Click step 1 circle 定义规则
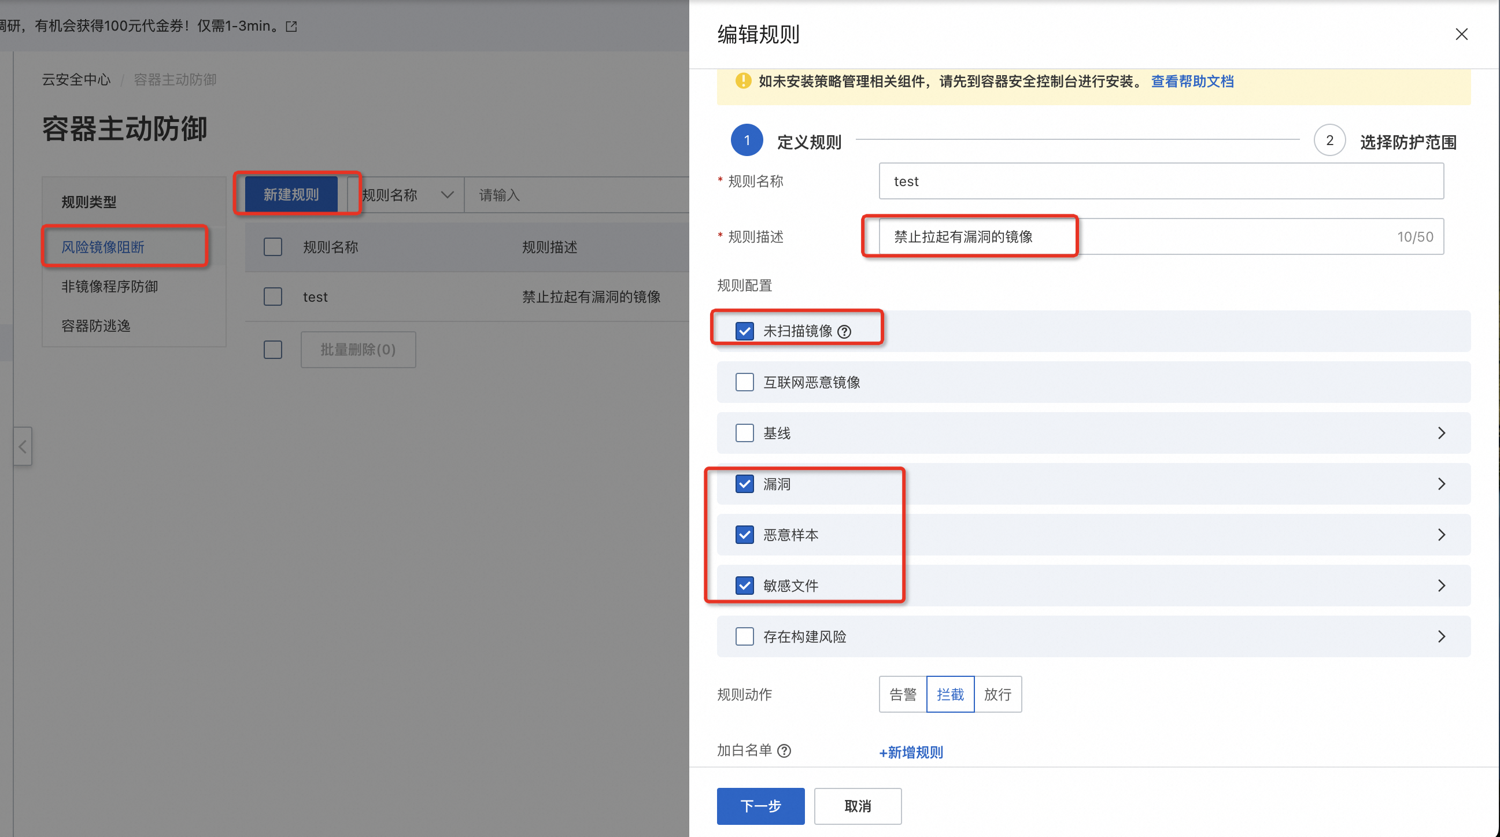Screen dimensions: 1500x837 click(x=747, y=140)
